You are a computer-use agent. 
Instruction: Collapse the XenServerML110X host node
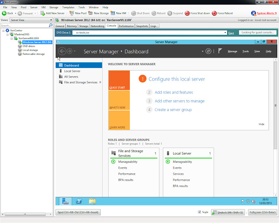(x=12, y=38)
